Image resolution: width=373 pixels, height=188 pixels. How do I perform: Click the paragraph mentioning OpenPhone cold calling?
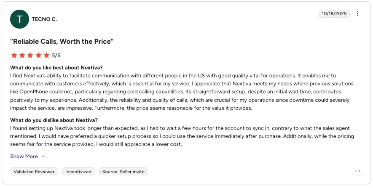click(182, 92)
